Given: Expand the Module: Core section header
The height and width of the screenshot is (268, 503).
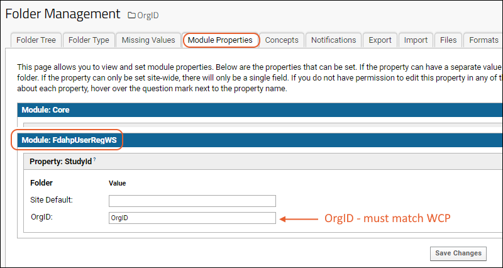Looking at the screenshot, I should (45, 109).
